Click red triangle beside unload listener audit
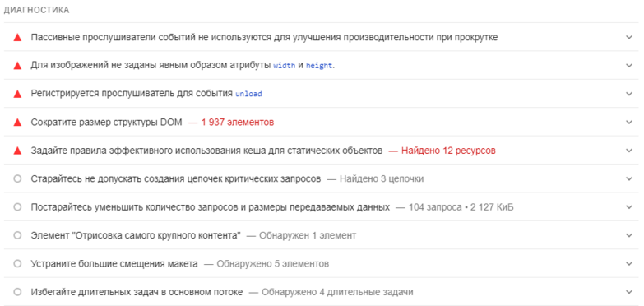Image resolution: width=644 pixels, height=306 pixels. [17, 94]
